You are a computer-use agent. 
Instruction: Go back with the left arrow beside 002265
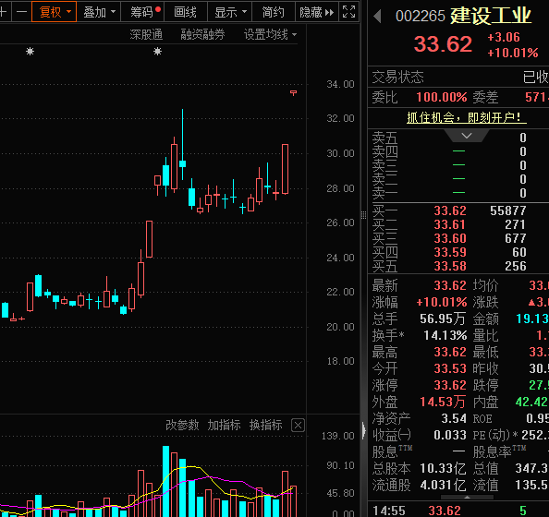click(x=377, y=16)
